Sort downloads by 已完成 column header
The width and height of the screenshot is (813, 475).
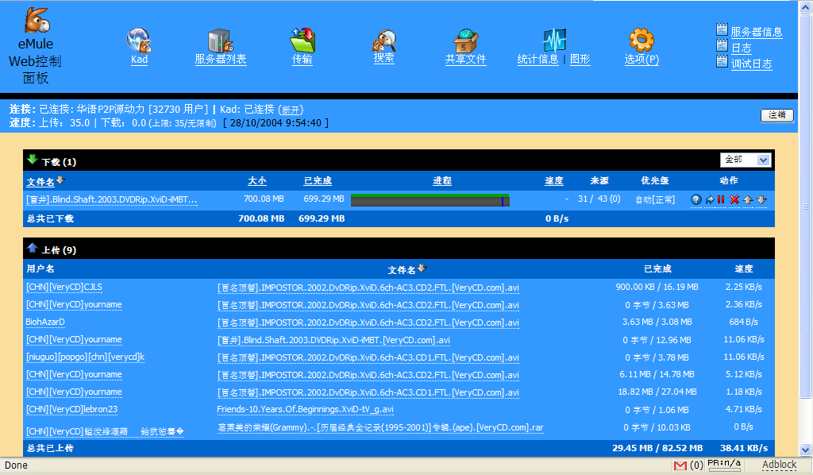[318, 181]
